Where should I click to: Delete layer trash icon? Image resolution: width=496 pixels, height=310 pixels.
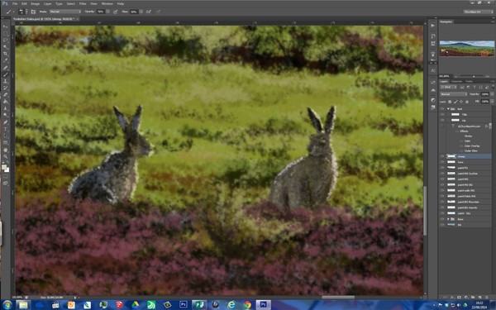487,297
